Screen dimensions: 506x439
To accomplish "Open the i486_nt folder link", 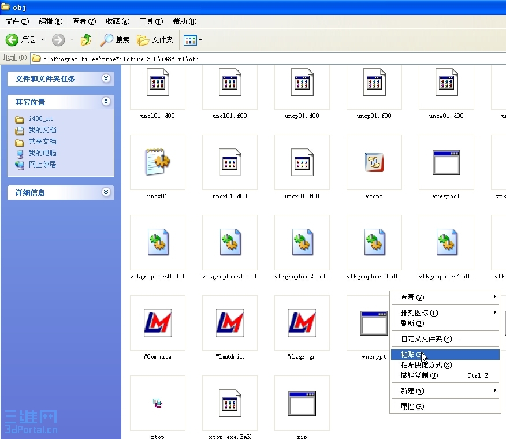I will [40, 119].
